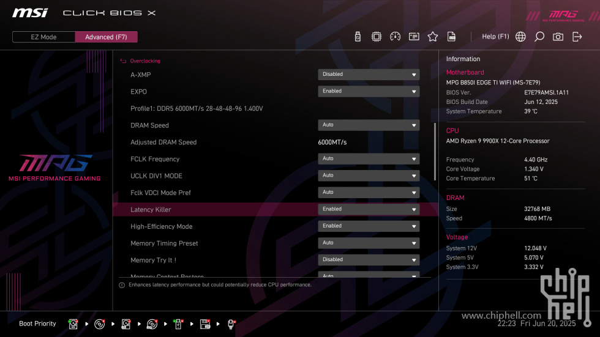Switch to EZ Mode tab

43,37
